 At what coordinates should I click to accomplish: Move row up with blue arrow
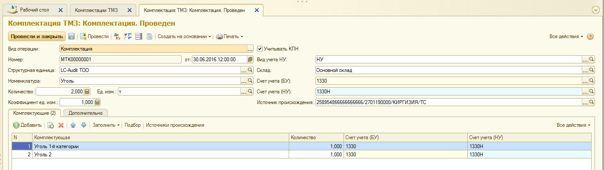[73, 125]
